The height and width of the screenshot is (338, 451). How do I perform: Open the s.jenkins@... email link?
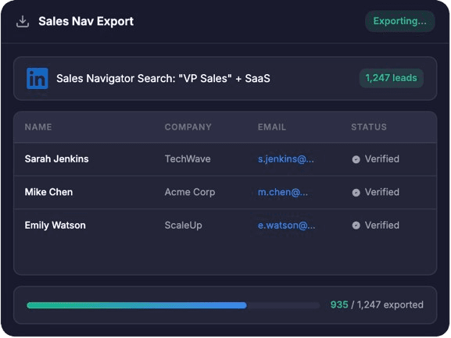click(x=286, y=158)
